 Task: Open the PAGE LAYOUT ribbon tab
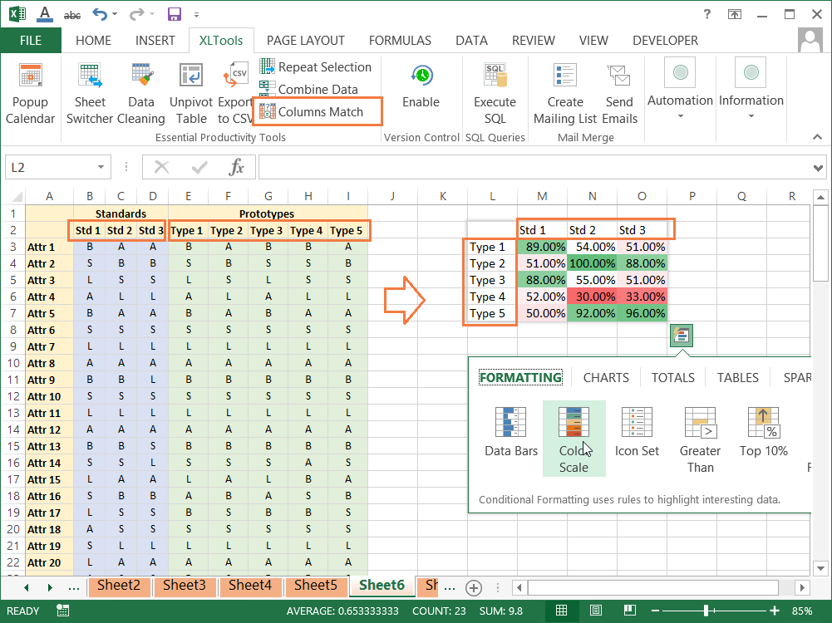(306, 40)
